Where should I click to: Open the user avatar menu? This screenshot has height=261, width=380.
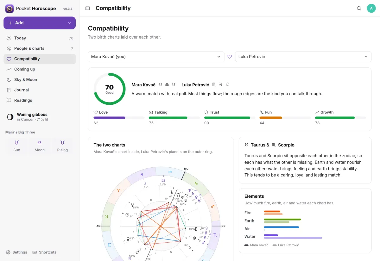point(371,8)
